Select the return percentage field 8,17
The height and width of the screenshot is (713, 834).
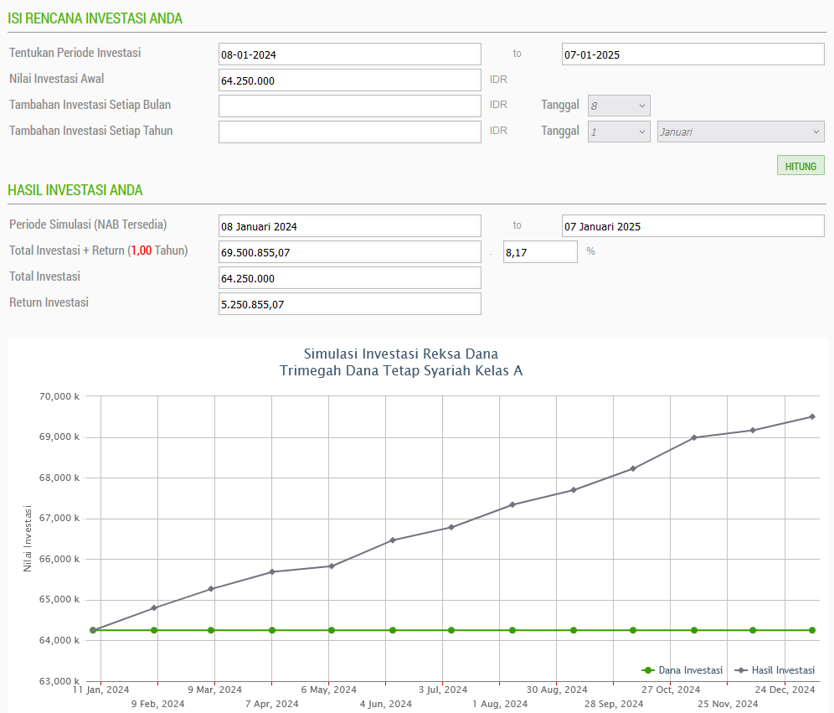[x=540, y=251]
